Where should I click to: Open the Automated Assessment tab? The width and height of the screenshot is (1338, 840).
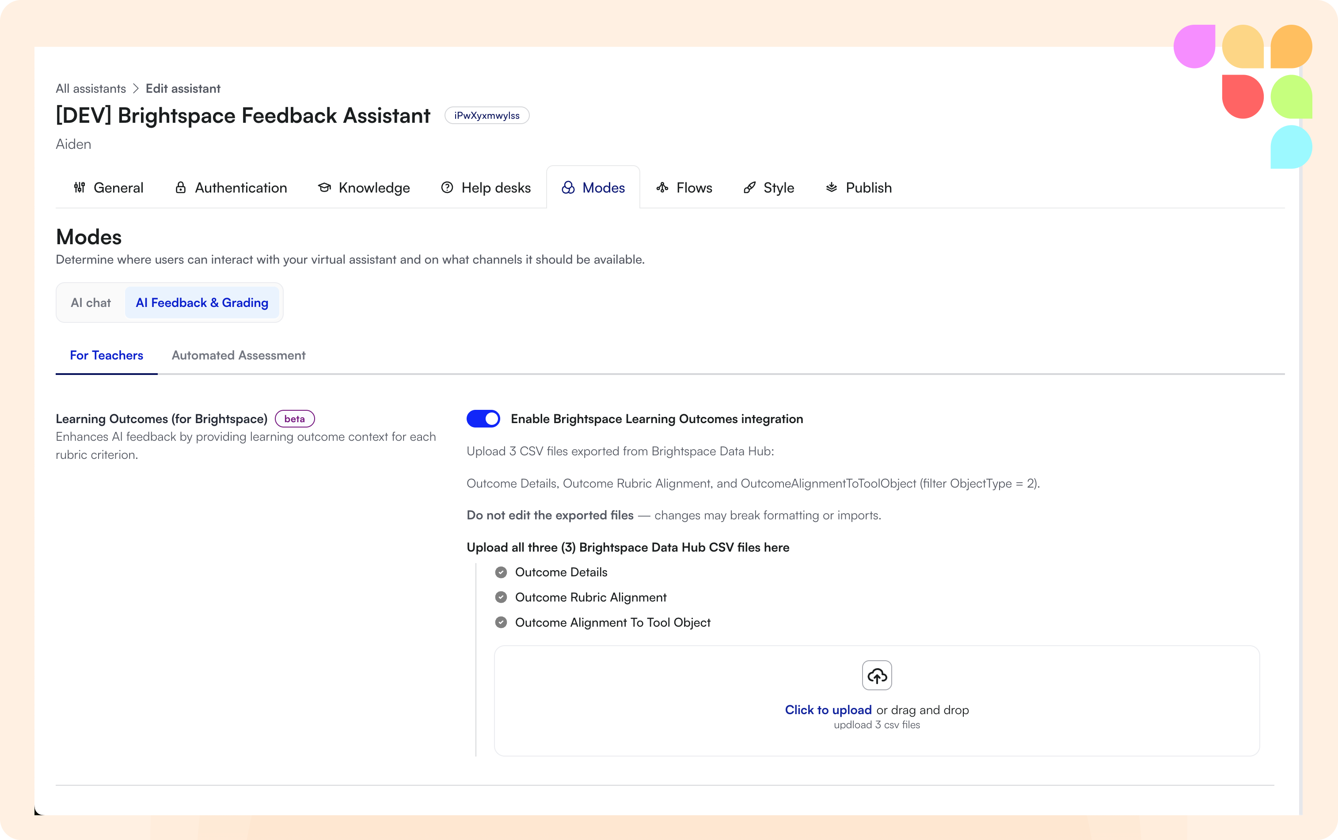[238, 356]
